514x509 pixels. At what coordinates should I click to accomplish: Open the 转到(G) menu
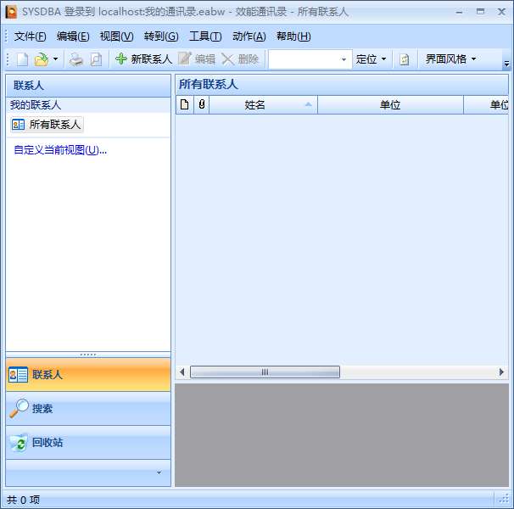(x=161, y=36)
